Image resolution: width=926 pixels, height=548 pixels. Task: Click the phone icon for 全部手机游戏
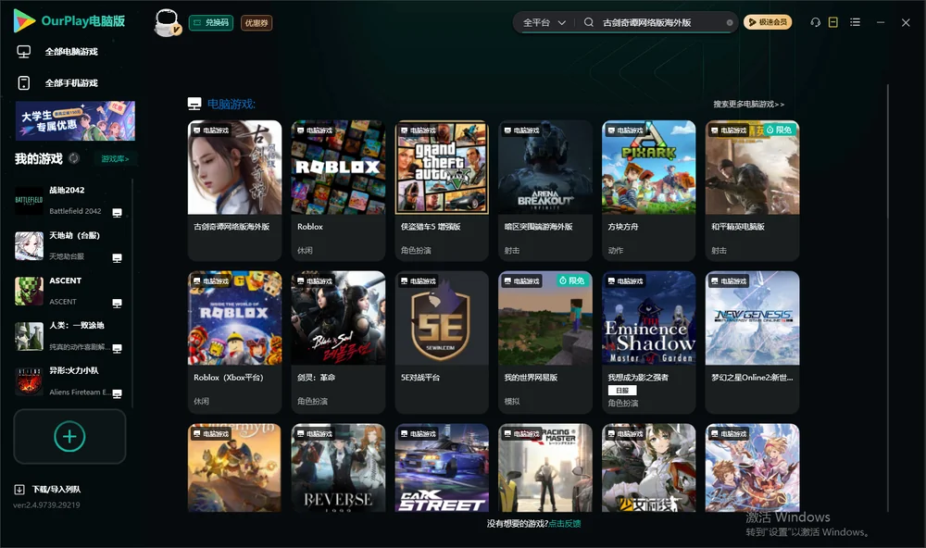(24, 83)
